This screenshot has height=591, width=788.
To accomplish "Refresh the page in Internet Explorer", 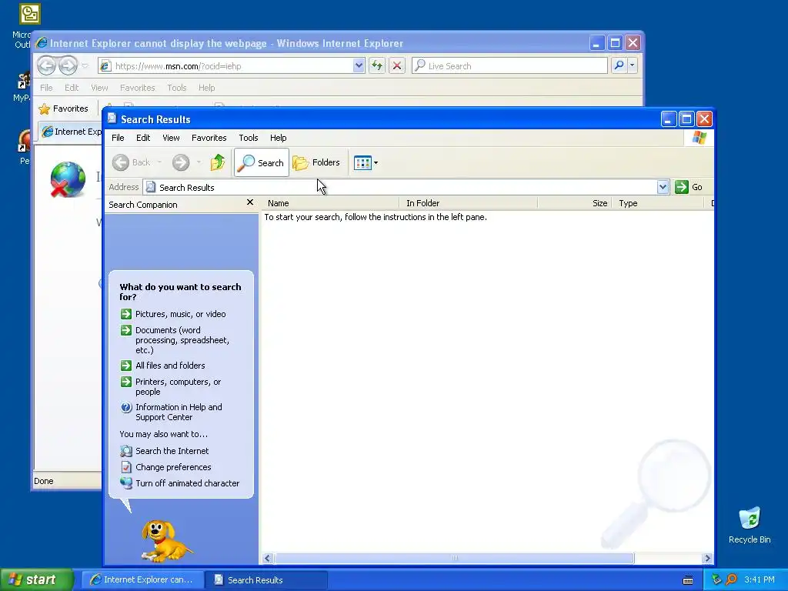I will [x=377, y=65].
